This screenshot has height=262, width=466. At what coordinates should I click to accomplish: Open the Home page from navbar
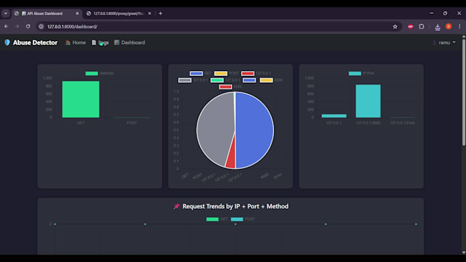(x=75, y=42)
